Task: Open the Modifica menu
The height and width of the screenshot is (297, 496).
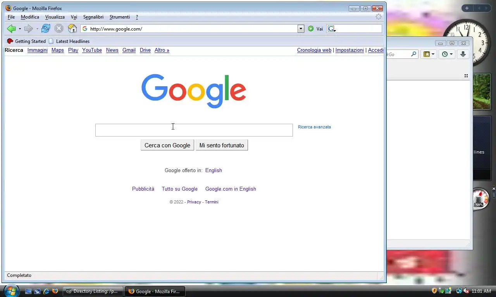Action: point(30,17)
